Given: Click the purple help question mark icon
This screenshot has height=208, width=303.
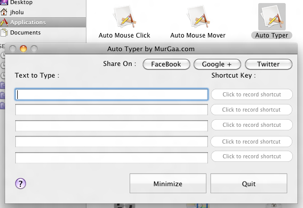Looking at the screenshot, I should [20, 183].
